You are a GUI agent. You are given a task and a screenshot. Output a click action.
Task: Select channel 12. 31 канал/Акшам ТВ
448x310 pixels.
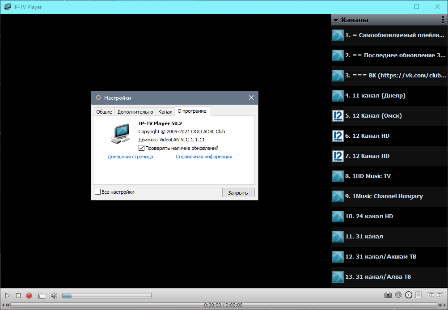point(389,256)
